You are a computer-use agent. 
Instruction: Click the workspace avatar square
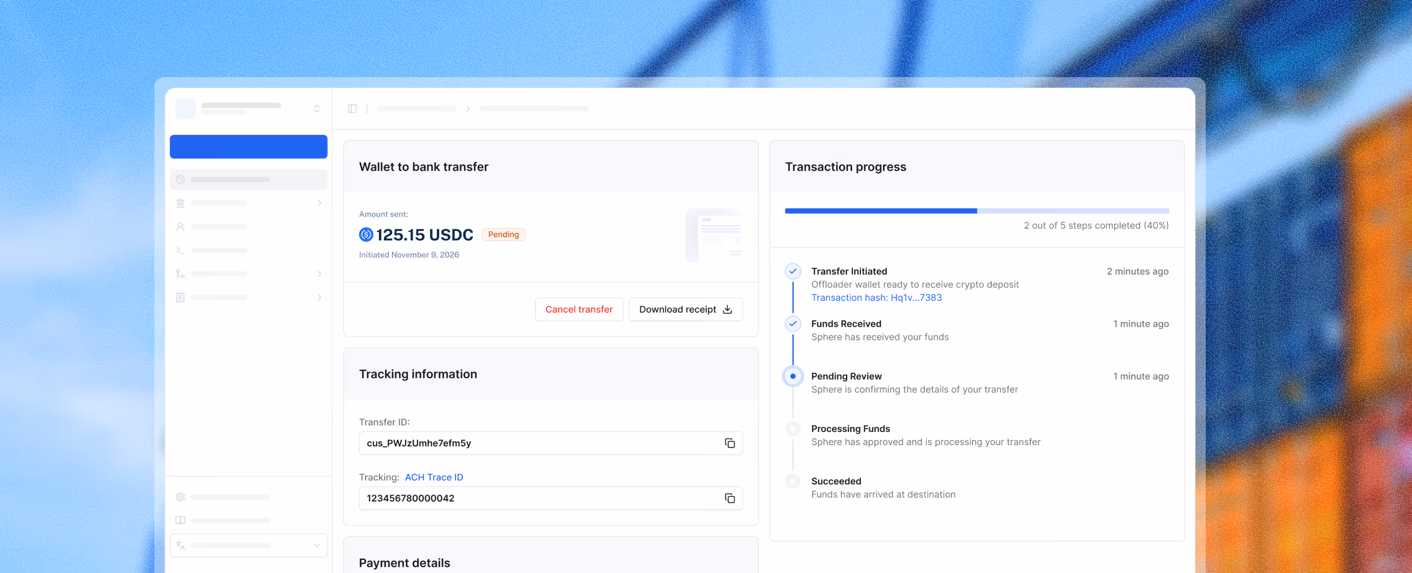[186, 109]
